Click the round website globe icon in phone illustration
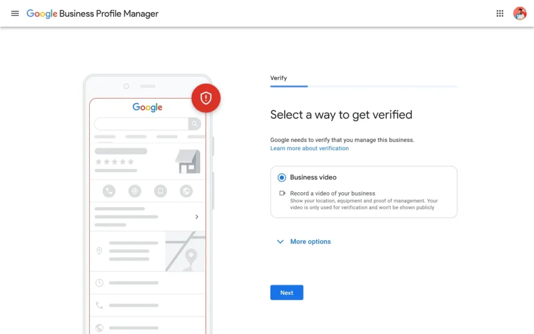534x334 pixels. 186,191
